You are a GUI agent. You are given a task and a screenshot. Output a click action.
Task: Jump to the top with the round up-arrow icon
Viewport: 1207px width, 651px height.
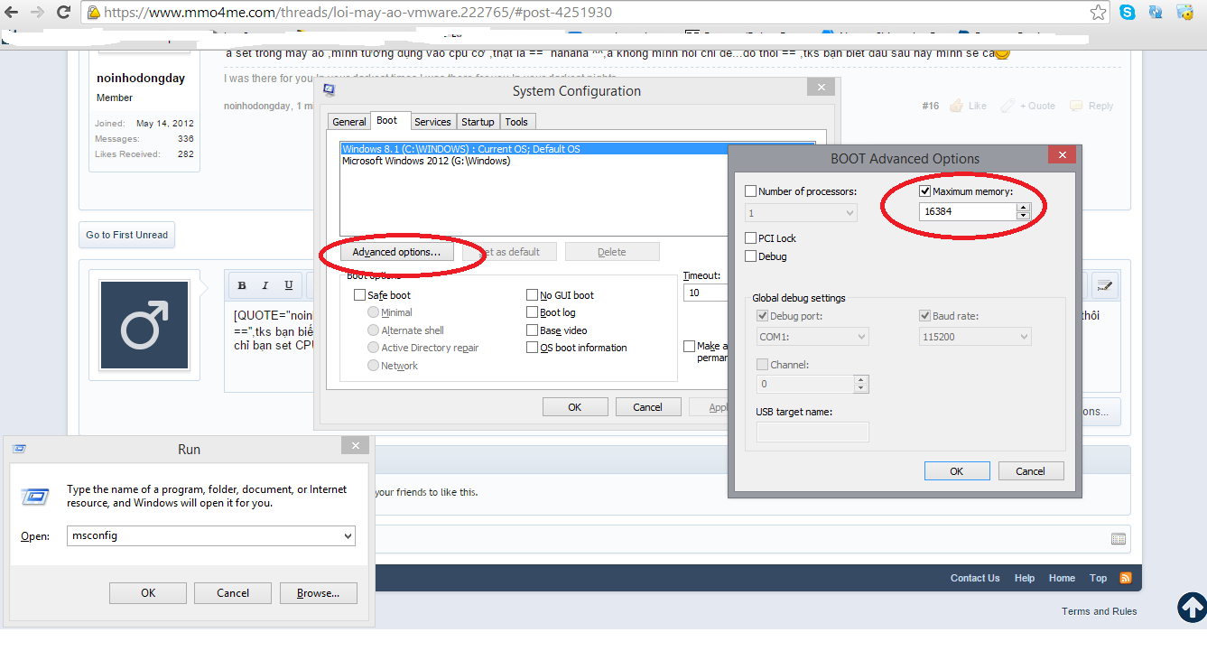1192,609
